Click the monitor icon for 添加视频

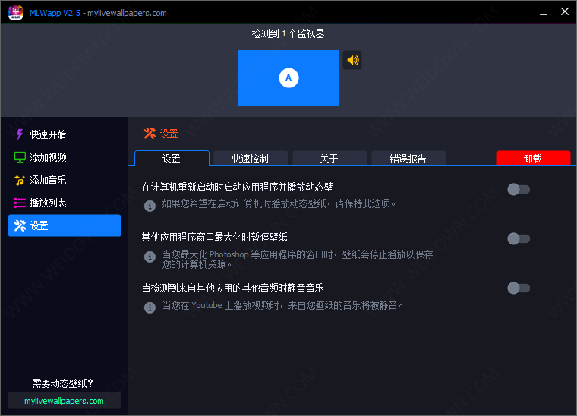[x=20, y=157]
